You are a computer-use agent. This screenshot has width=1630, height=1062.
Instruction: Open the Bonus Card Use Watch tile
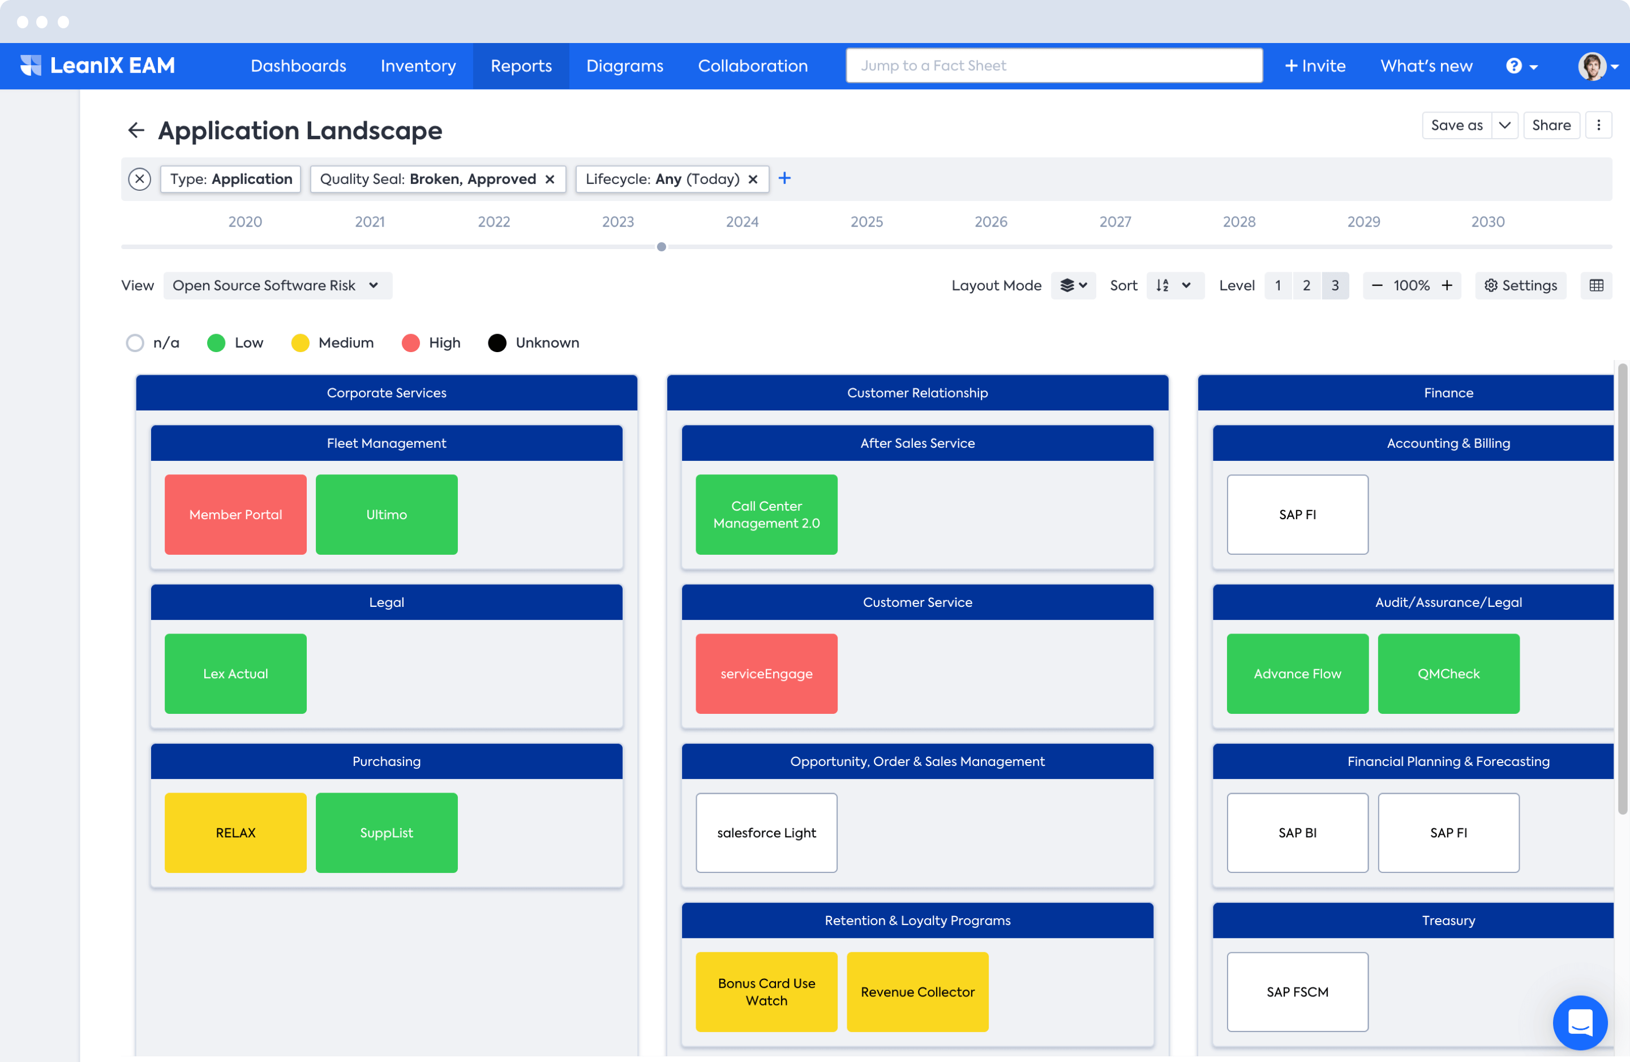766,991
